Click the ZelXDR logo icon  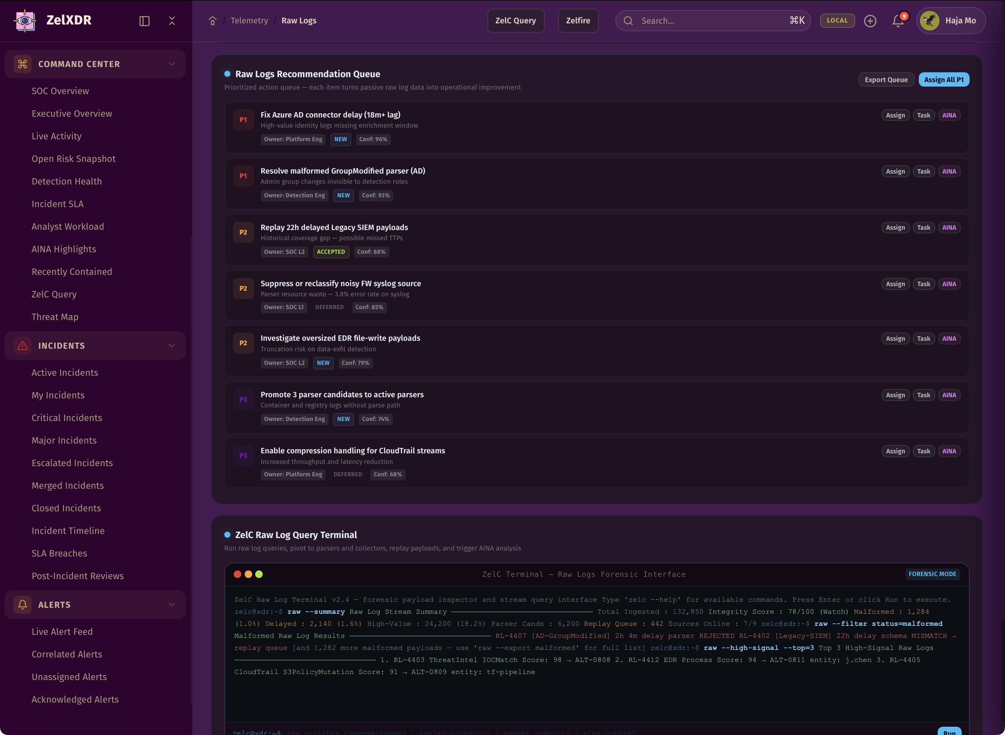[x=25, y=20]
